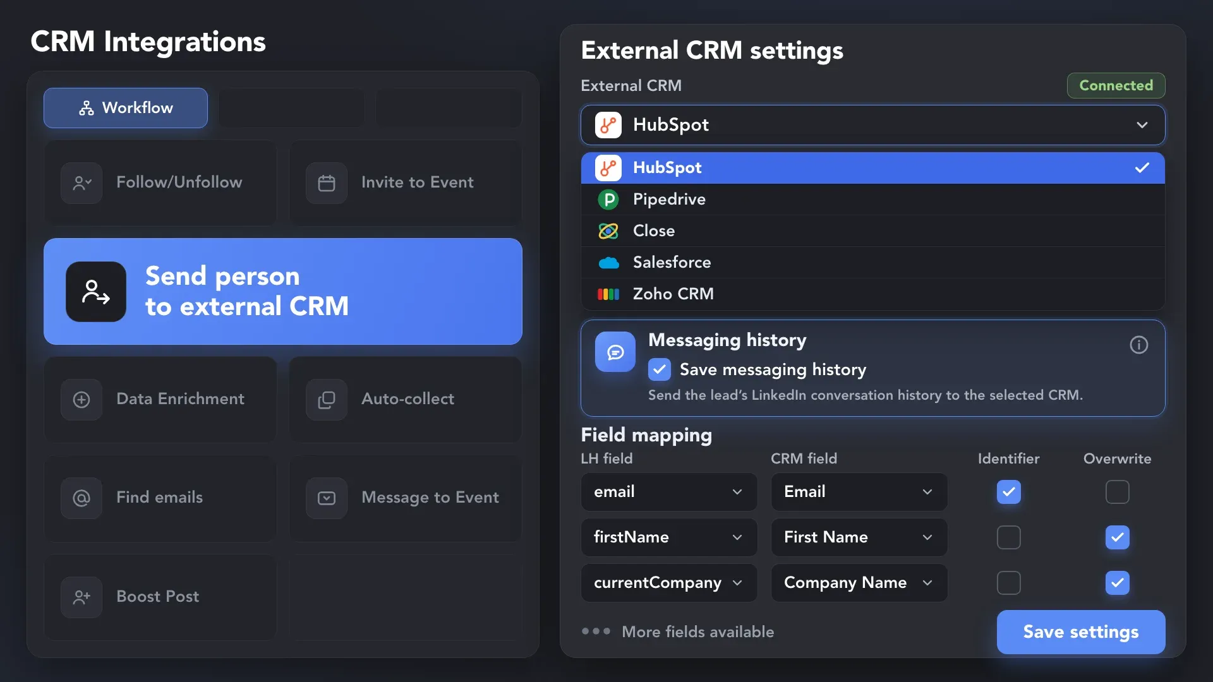
Task: Click the Follow/Unfollow person icon
Action: (81, 183)
